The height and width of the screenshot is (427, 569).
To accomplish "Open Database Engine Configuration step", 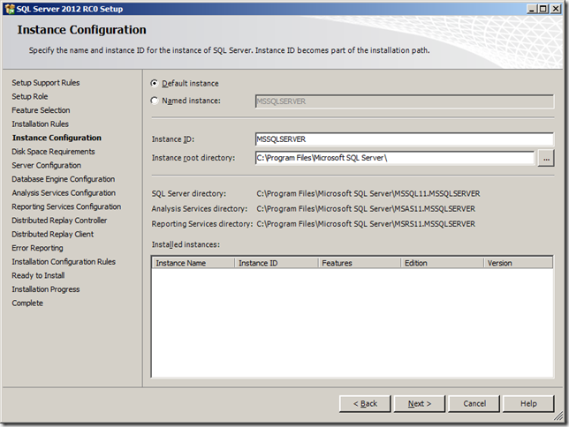I will tap(63, 179).
